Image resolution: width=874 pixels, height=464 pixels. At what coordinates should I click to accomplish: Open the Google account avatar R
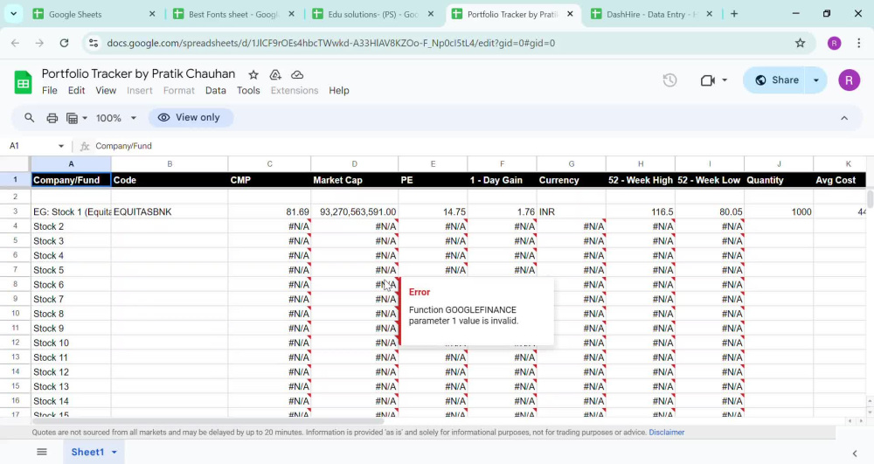[849, 80]
